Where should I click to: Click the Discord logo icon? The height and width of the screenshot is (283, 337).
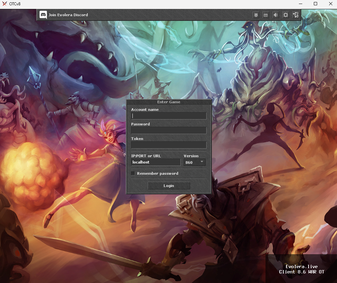43,15
